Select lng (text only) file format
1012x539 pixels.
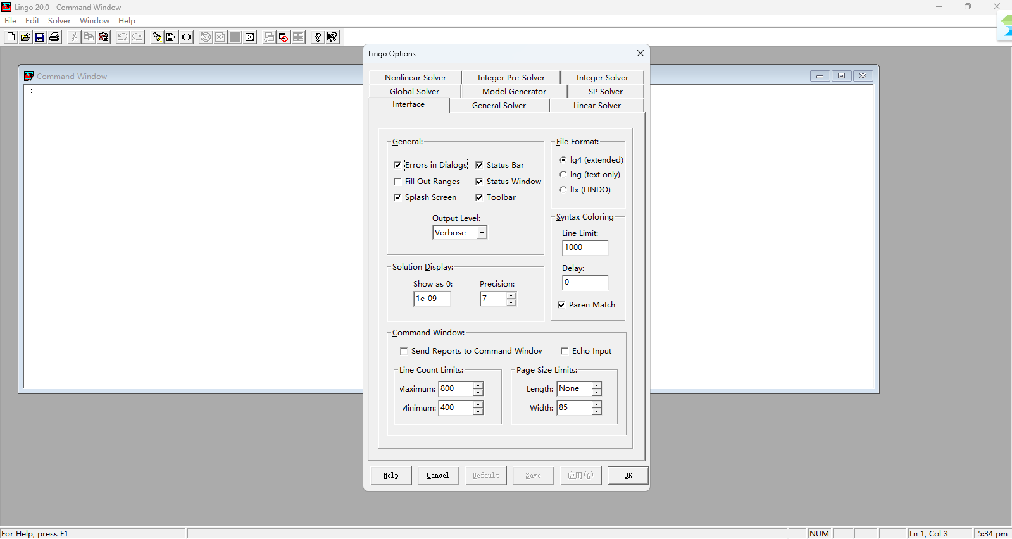590,175
